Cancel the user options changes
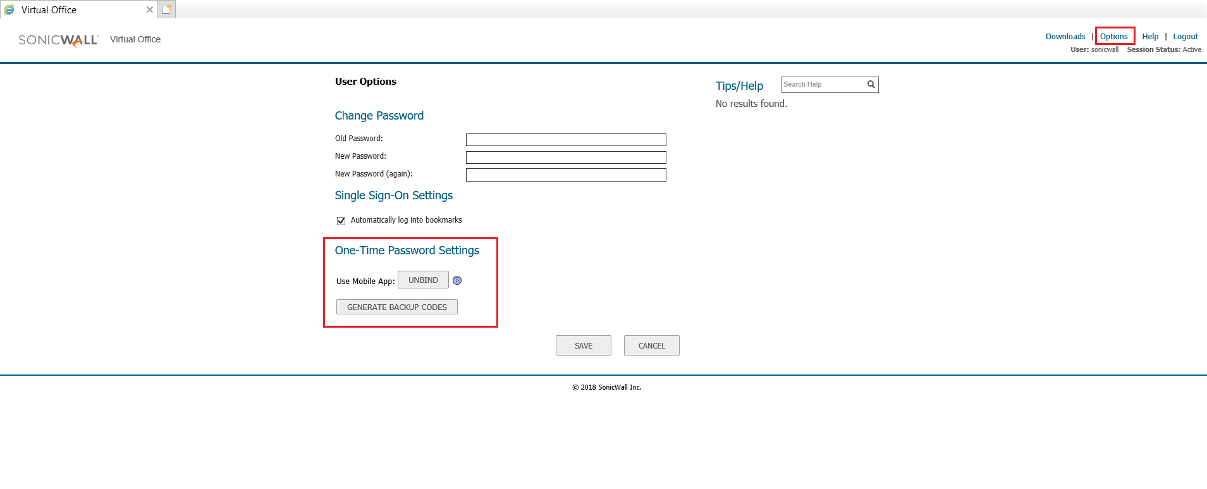 click(x=651, y=345)
